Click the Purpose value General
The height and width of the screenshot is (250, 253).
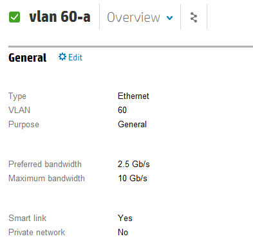132,124
